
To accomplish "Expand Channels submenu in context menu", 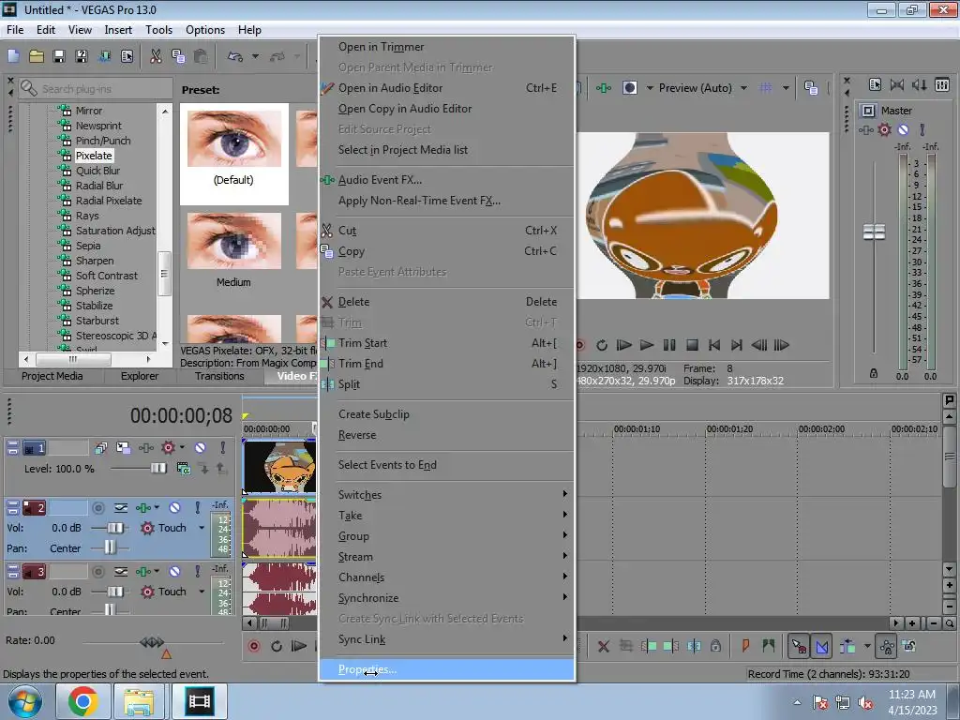I will pos(447,577).
